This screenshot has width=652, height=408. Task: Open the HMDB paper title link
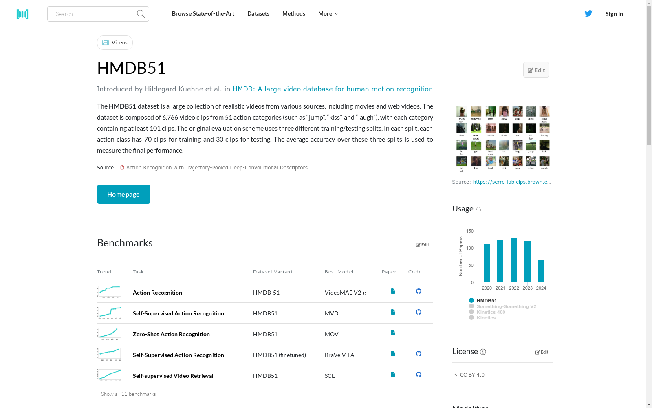click(333, 89)
